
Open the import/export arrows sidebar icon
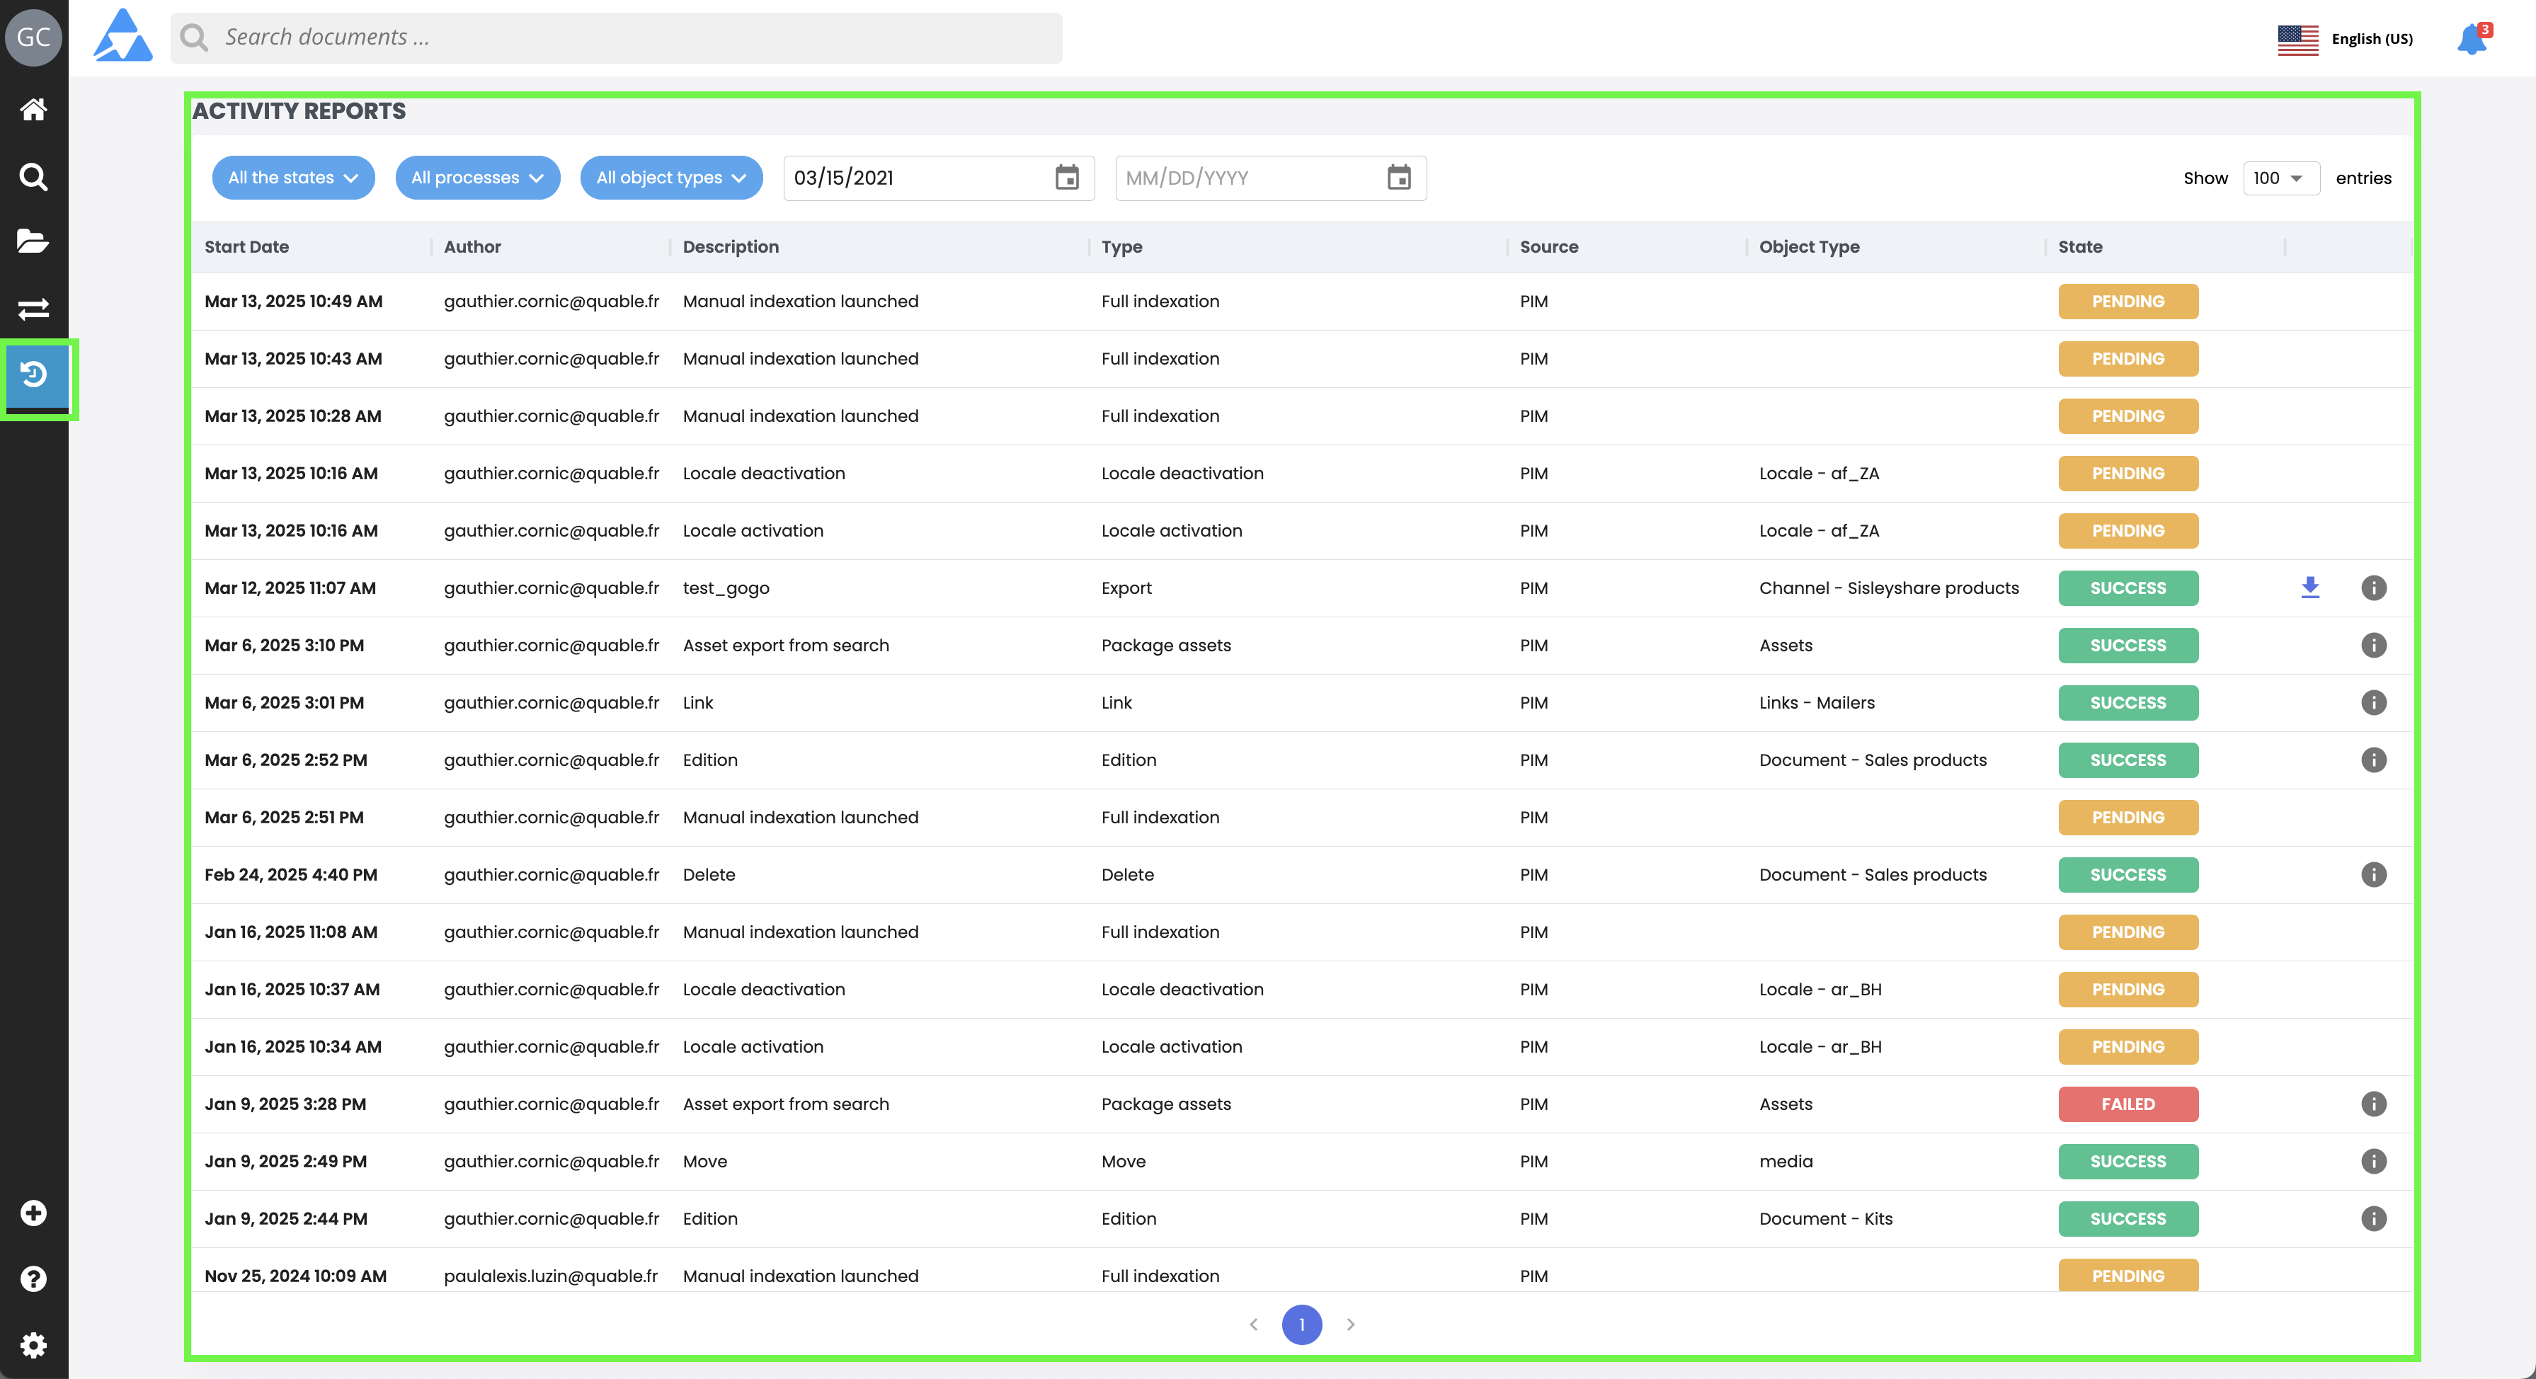pos(33,309)
